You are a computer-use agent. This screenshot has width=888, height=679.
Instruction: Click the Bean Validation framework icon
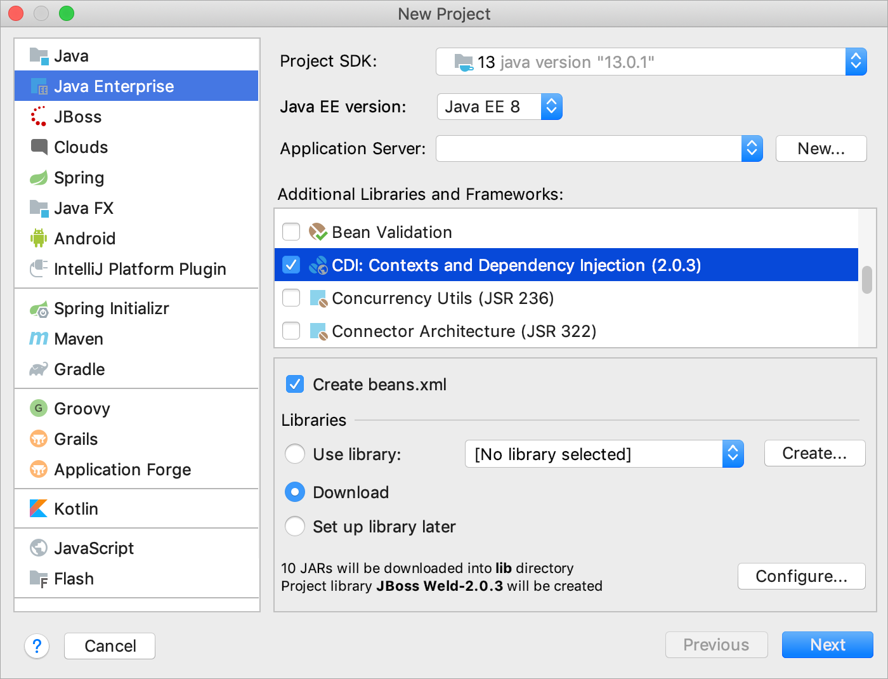317,232
